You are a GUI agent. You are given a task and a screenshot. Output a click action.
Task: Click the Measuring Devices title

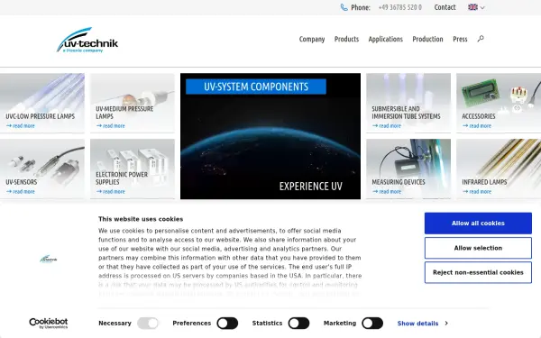pos(399,182)
